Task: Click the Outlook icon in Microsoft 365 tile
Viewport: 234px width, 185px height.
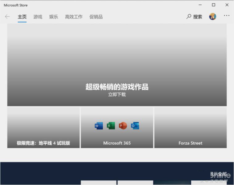Action: tap(135, 125)
